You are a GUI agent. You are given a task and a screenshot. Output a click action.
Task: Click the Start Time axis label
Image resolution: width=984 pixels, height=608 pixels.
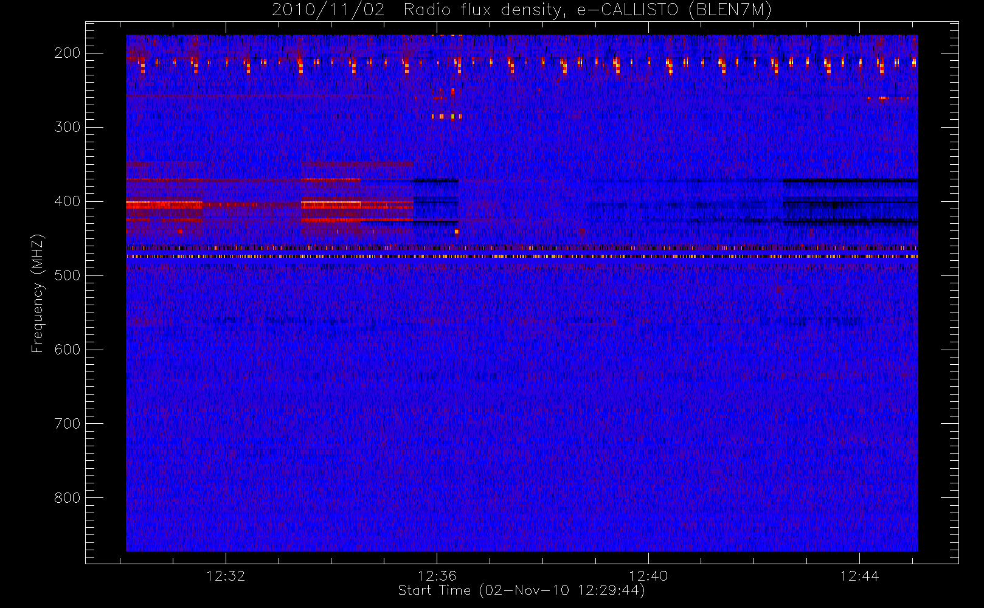tap(521, 590)
